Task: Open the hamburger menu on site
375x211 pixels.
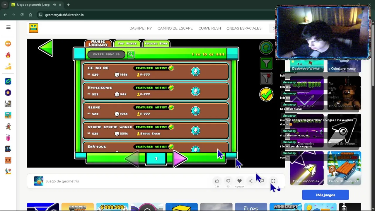Action: (8, 27)
